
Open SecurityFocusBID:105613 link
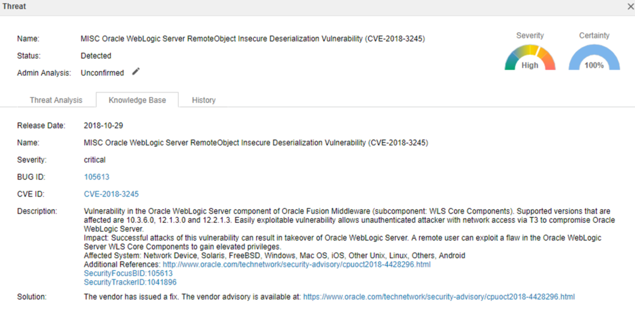128,273
